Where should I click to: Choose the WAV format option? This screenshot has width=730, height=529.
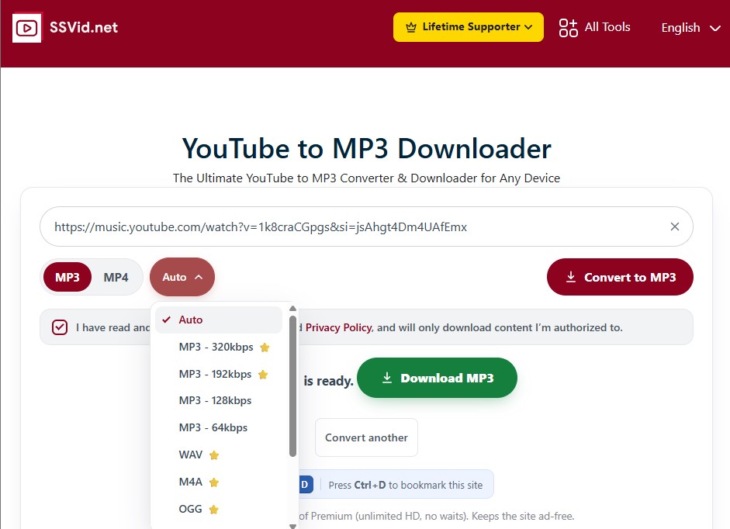(219, 455)
